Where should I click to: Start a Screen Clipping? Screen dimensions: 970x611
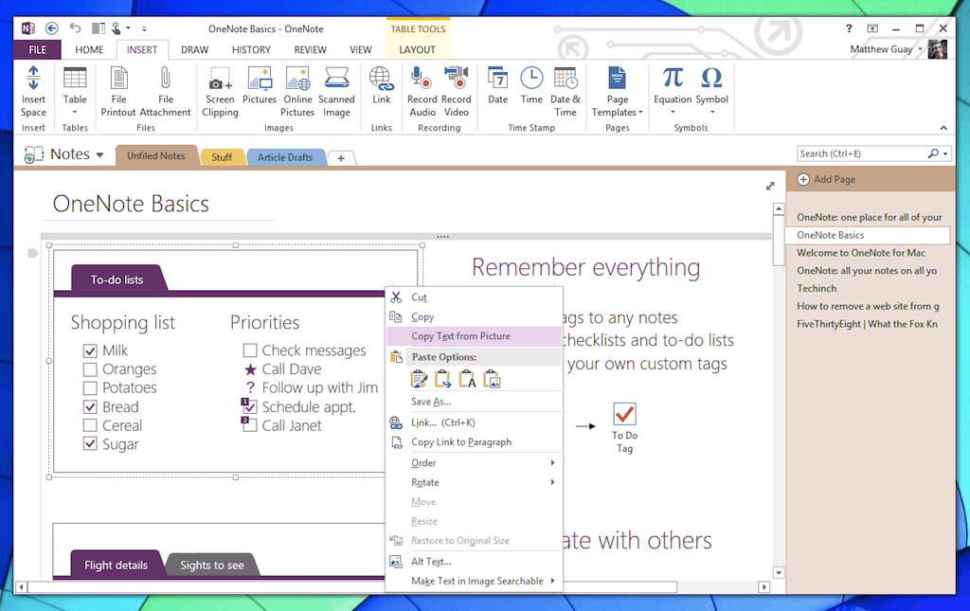[x=220, y=91]
